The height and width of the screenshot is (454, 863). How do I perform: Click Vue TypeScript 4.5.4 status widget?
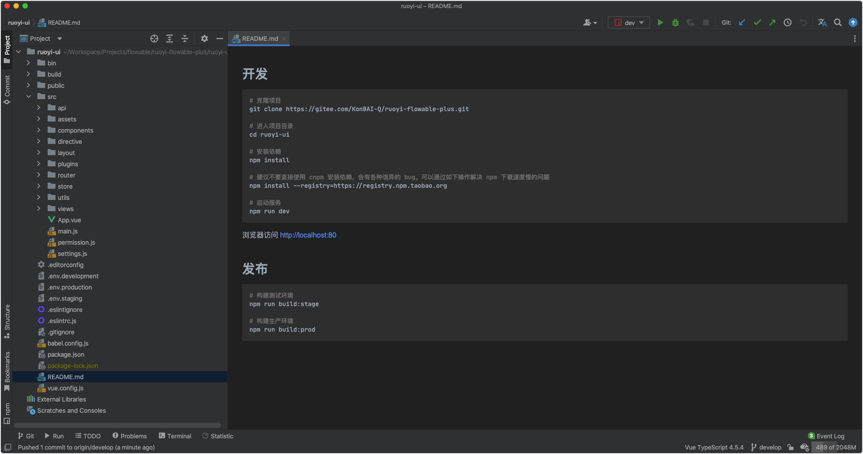pyautogui.click(x=714, y=447)
